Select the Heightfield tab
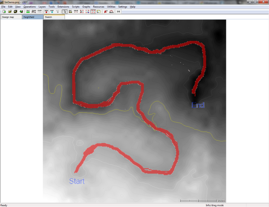Image resolution: width=269 pixels, height=207 pixels. pyautogui.click(x=30, y=17)
